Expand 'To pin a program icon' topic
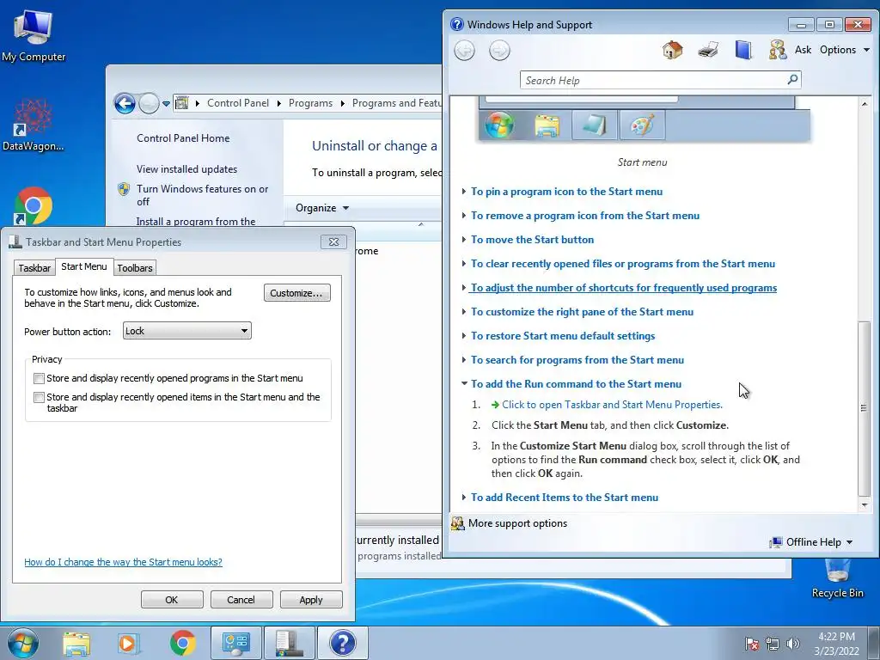The image size is (880, 660). click(x=566, y=192)
